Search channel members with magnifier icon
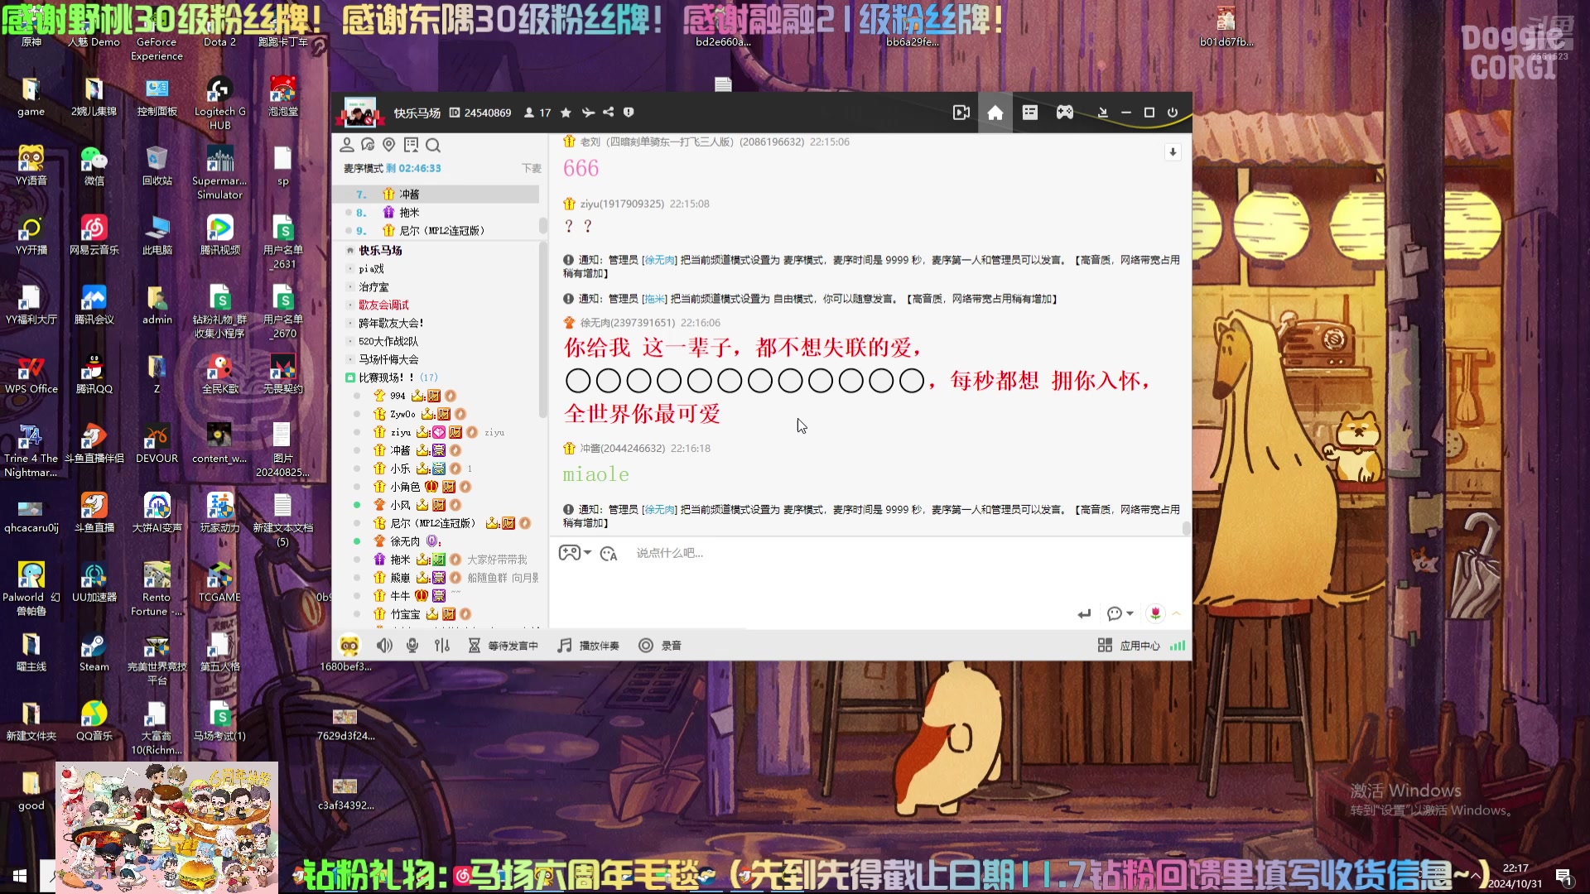 click(432, 145)
